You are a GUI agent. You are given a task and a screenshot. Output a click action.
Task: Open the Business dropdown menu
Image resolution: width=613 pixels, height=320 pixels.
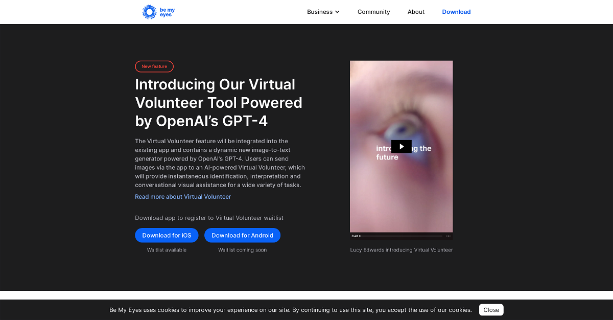[323, 12]
